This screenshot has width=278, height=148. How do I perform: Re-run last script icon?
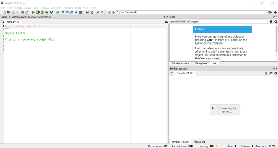tap(51, 12)
